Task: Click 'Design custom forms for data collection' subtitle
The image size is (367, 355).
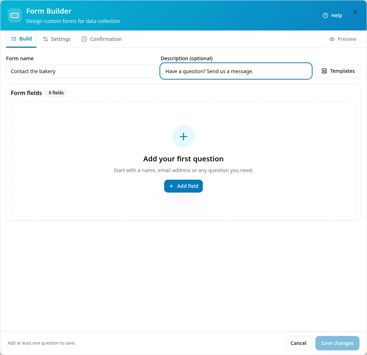Action: coord(73,21)
